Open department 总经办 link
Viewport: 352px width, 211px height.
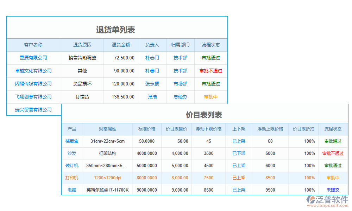180,97
